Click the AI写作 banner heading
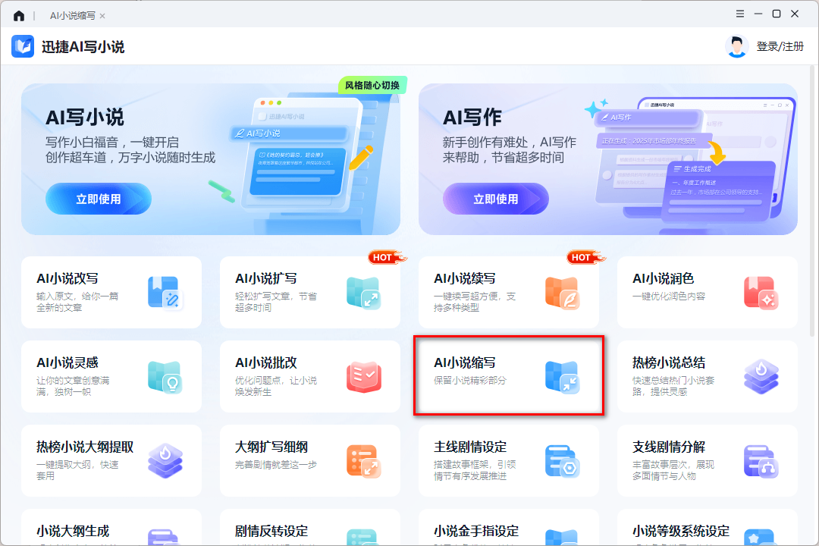The image size is (819, 546). tap(472, 118)
